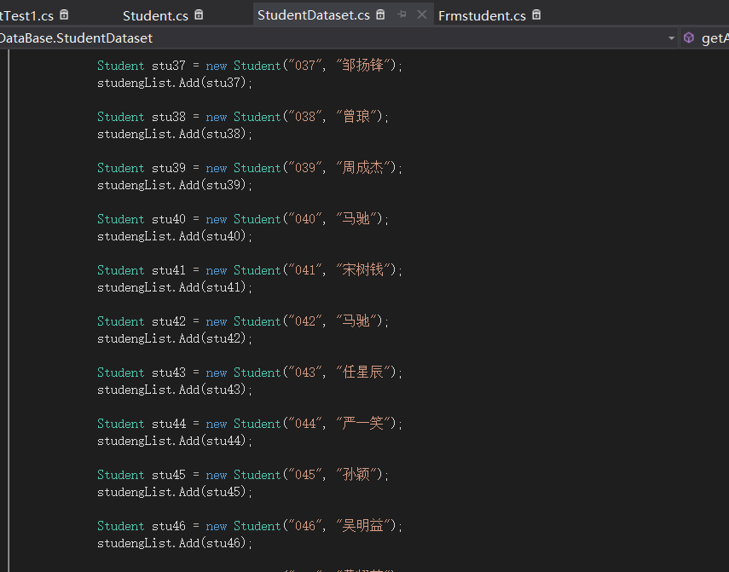Click the studengList.Add(stu42) line
This screenshot has height=572, width=729.
(x=175, y=338)
